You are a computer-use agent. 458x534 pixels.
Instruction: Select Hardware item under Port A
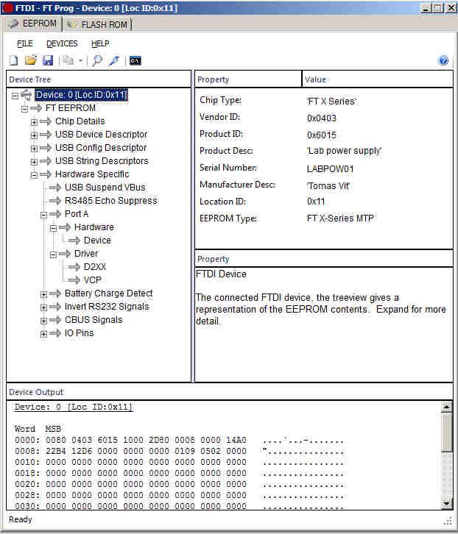[94, 227]
